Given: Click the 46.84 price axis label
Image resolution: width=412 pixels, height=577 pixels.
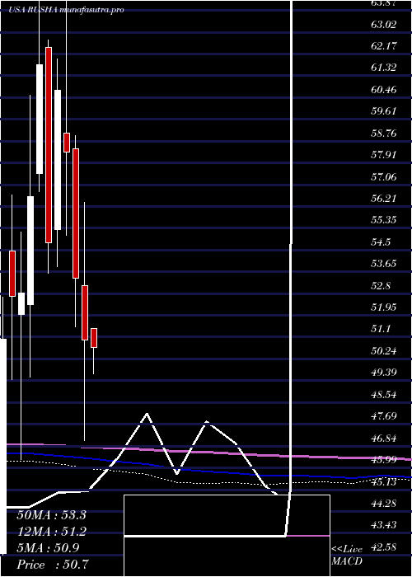Looking at the screenshot, I should pyautogui.click(x=384, y=439).
